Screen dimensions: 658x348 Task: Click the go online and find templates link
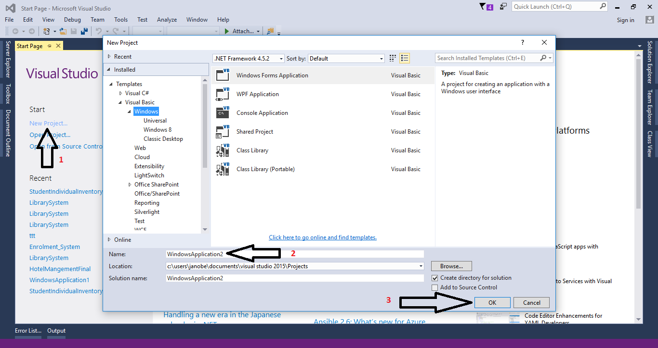(323, 237)
